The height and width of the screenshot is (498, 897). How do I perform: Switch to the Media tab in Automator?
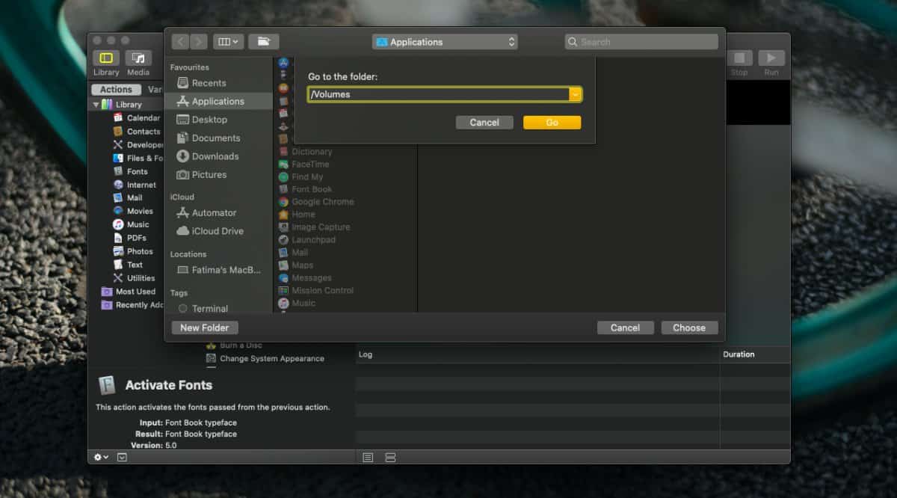138,62
